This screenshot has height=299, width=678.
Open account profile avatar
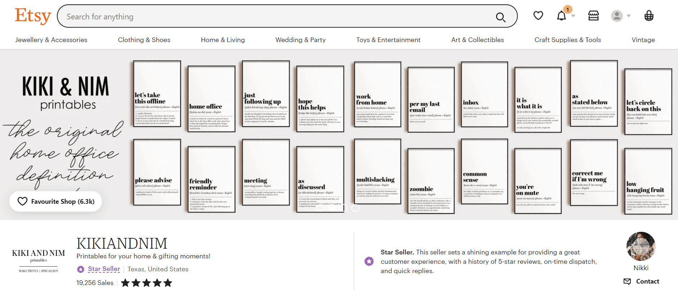click(617, 16)
